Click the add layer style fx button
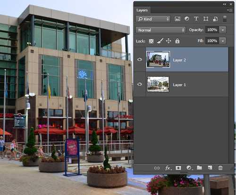The width and height of the screenshot is (236, 195). pos(168,168)
